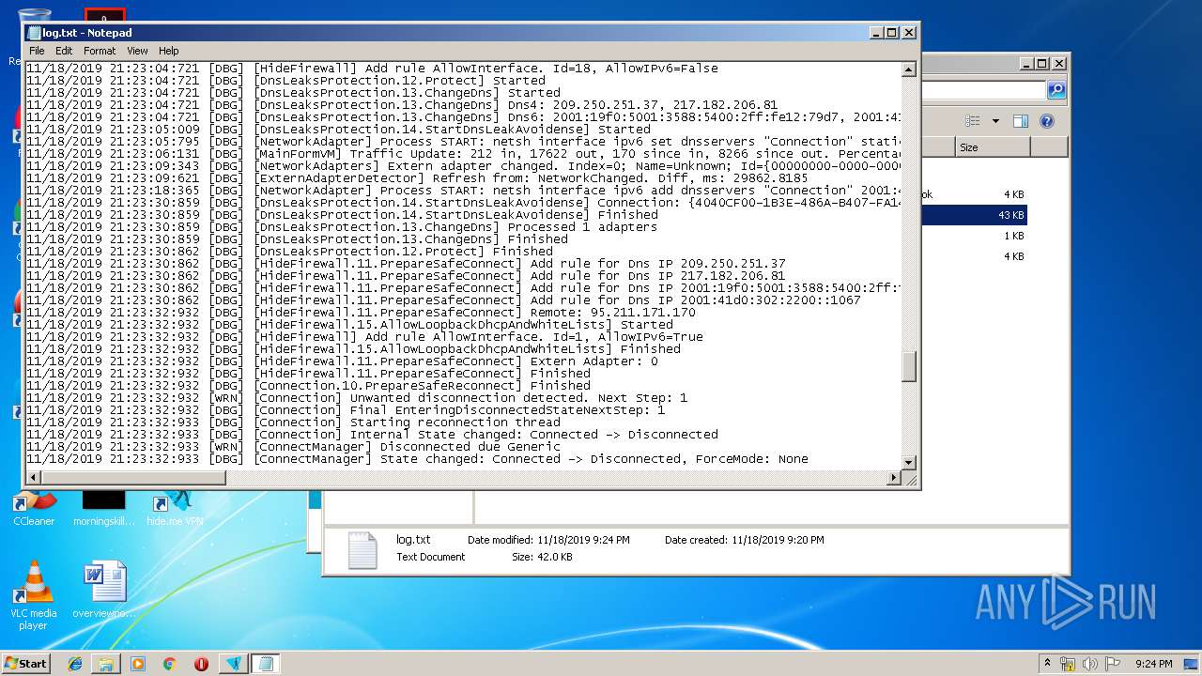The height and width of the screenshot is (676, 1202).
Task: Open the Format menu in Notepad
Action: click(x=100, y=51)
